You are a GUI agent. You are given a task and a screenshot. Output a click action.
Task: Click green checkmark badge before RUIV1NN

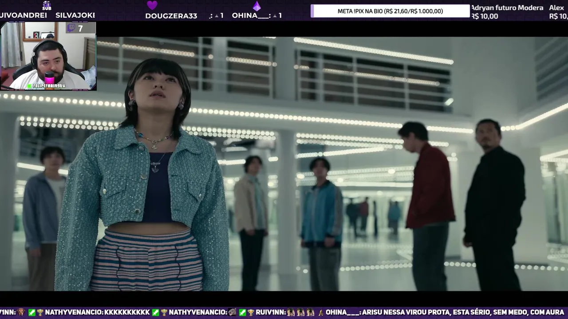pos(242,312)
